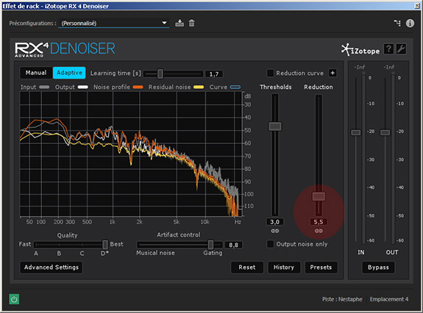Delete preset trash icon
This screenshot has height=313, width=423.
click(x=191, y=24)
